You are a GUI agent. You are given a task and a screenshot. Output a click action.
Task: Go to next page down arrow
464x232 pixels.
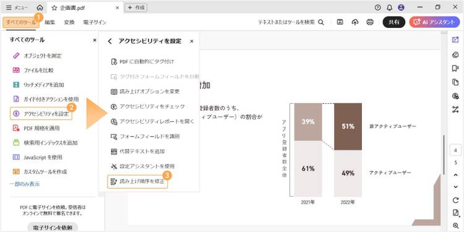click(x=455, y=187)
